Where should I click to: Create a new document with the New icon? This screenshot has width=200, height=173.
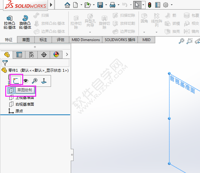(75, 5)
